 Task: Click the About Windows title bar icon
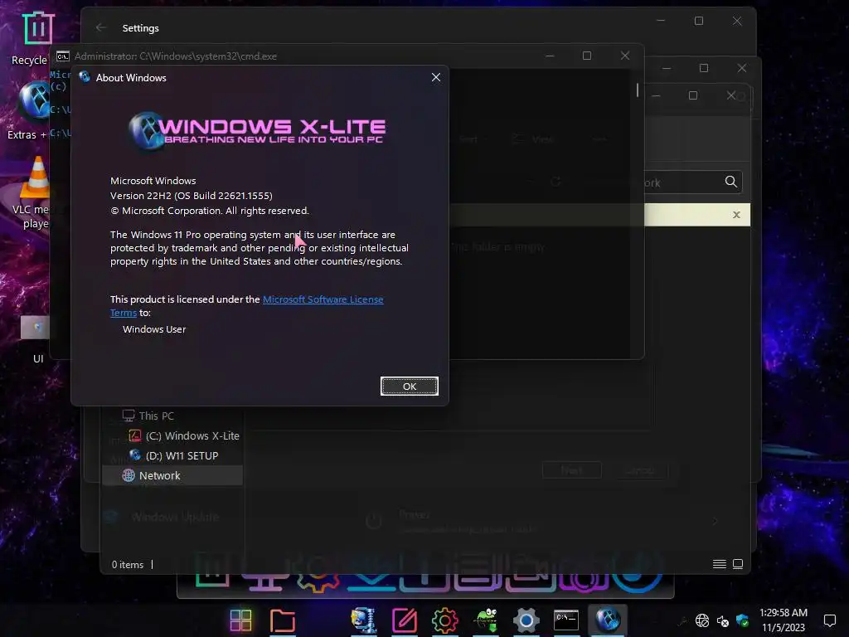(x=85, y=77)
